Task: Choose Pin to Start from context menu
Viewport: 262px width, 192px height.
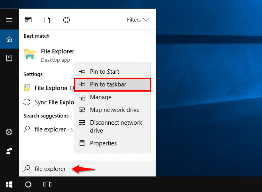Action: pyautogui.click(x=104, y=72)
